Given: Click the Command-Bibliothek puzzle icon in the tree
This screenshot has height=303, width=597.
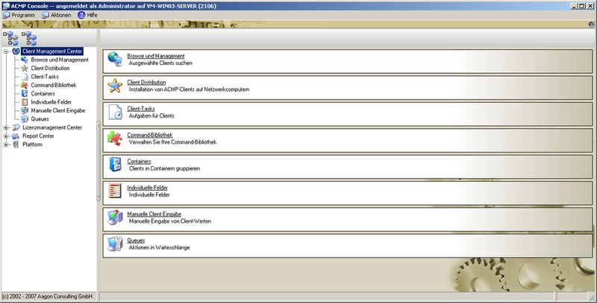Looking at the screenshot, I should (x=25, y=85).
